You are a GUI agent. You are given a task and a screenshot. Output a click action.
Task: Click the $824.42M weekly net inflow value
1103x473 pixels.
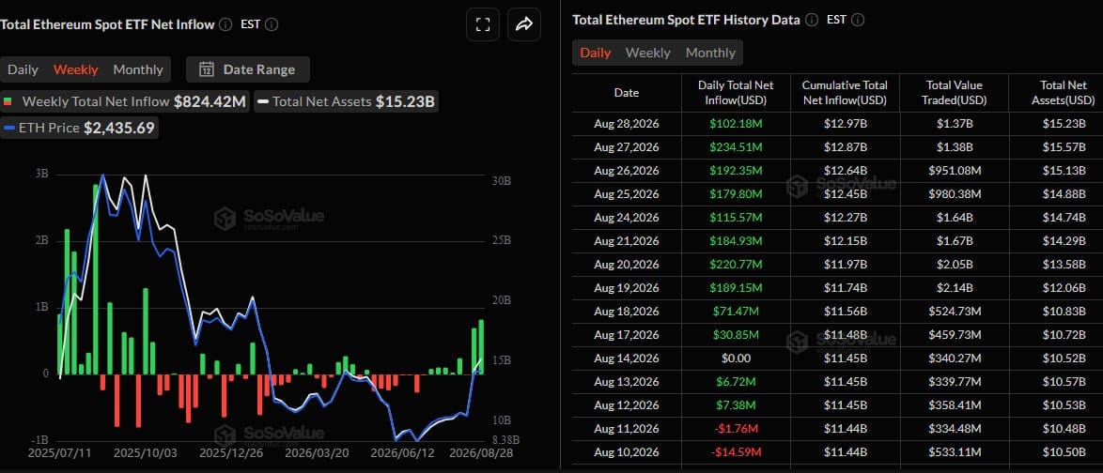click(210, 102)
